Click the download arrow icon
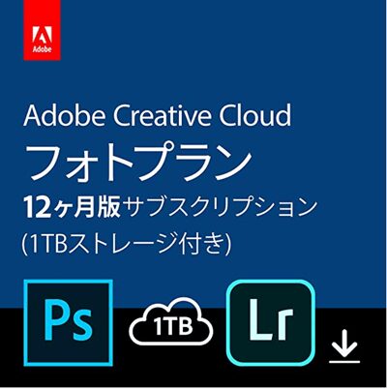The height and width of the screenshot is (389, 387). [x=344, y=345]
